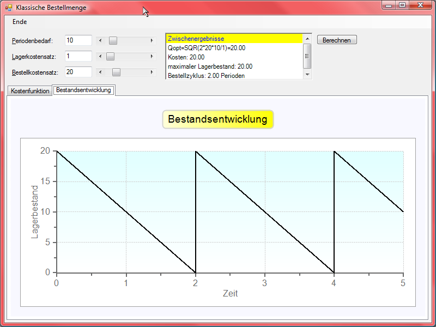The width and height of the screenshot is (436, 327).
Task: Click the Periodenbedarf input field
Action: pos(78,40)
